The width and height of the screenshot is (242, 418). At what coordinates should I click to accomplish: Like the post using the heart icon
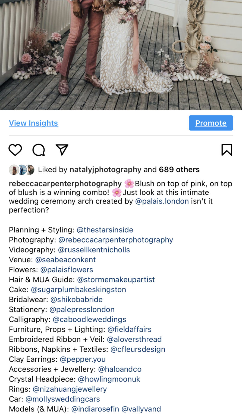coord(15,150)
